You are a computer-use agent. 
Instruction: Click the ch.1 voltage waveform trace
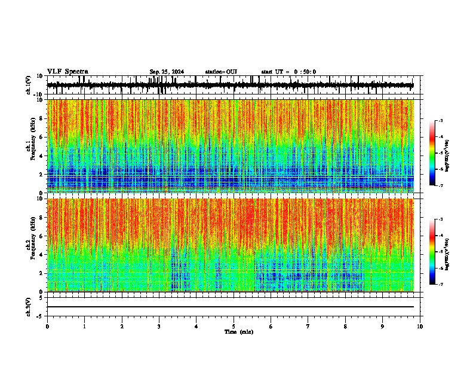230,85
